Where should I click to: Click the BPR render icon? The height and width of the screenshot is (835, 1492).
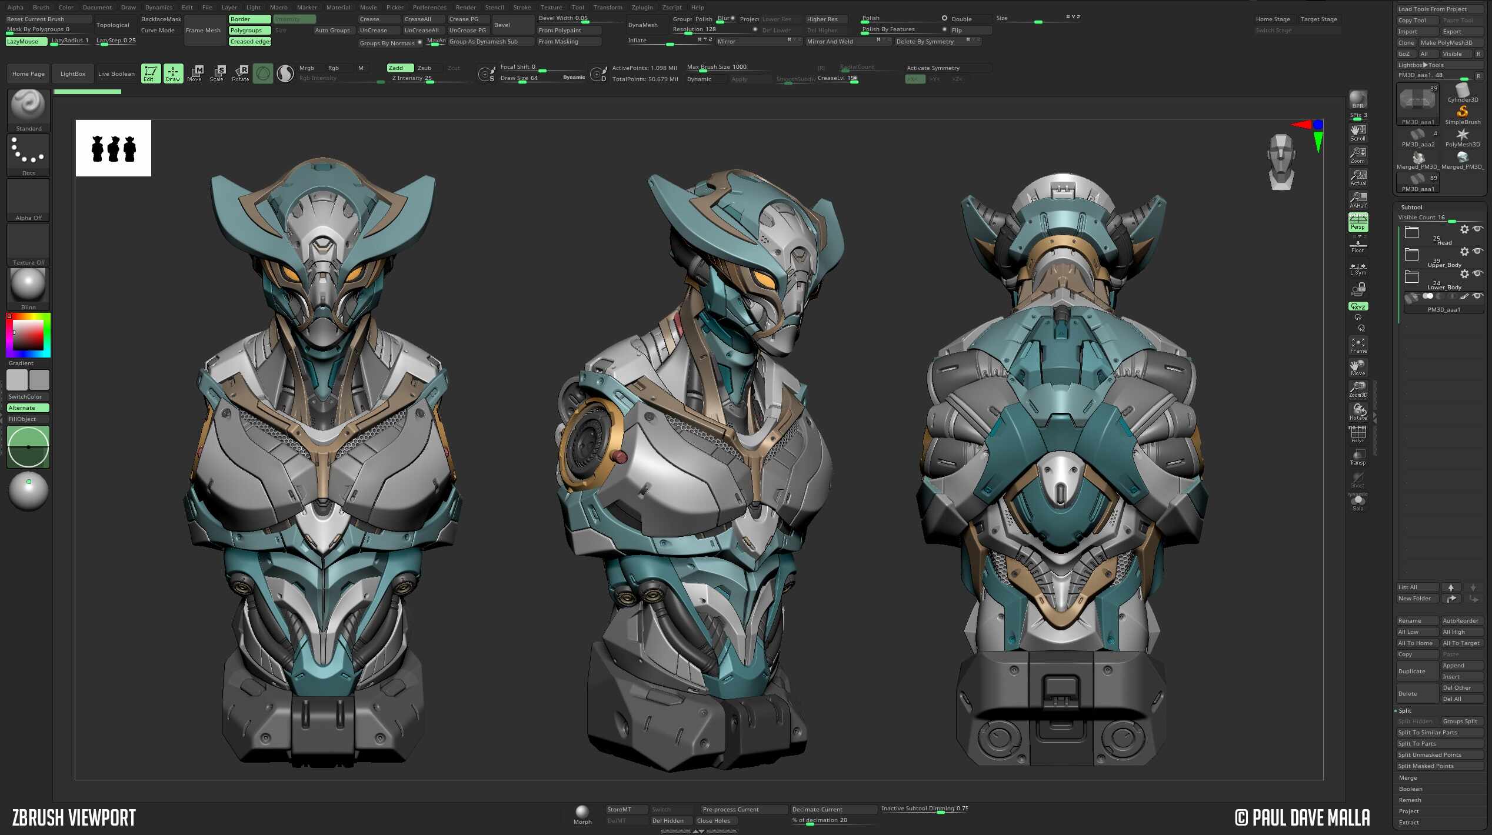(x=1358, y=99)
